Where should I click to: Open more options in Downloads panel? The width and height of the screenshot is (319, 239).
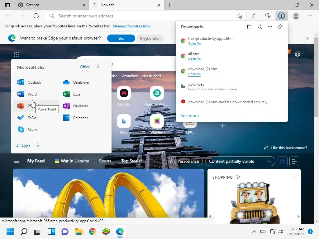(270, 27)
